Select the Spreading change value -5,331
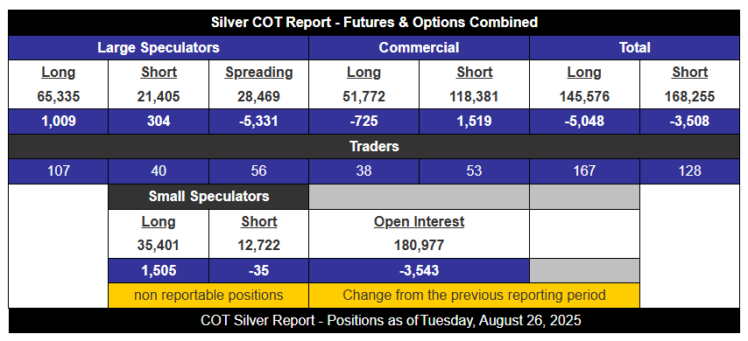 258,122
